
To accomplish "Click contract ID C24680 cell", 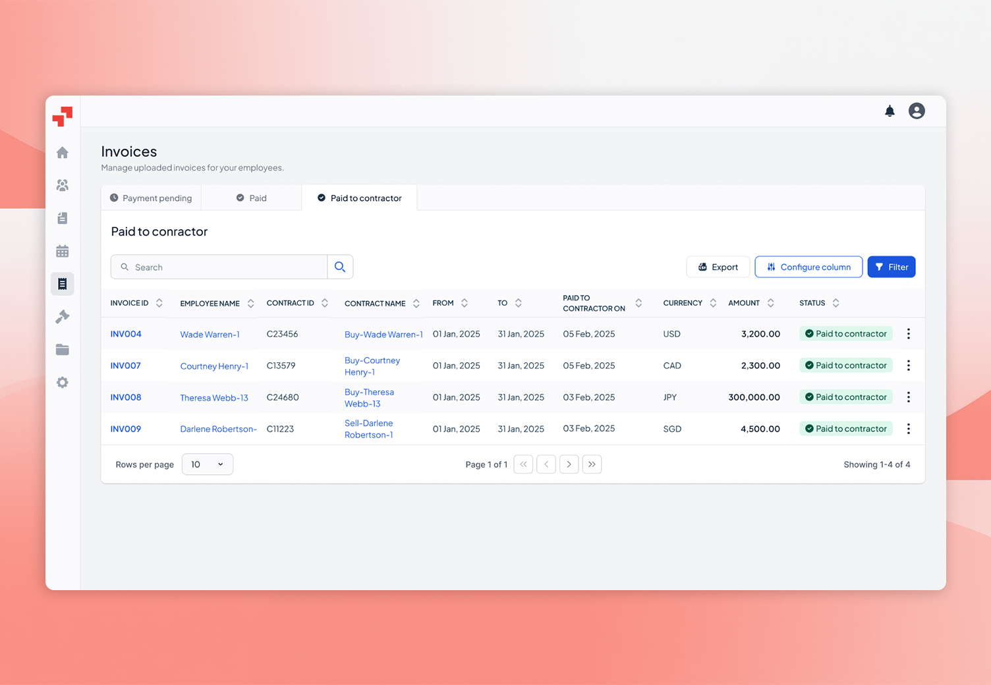I will coord(283,397).
